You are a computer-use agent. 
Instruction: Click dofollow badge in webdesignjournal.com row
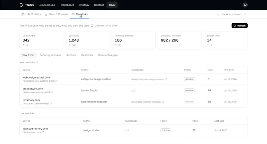[189, 79]
